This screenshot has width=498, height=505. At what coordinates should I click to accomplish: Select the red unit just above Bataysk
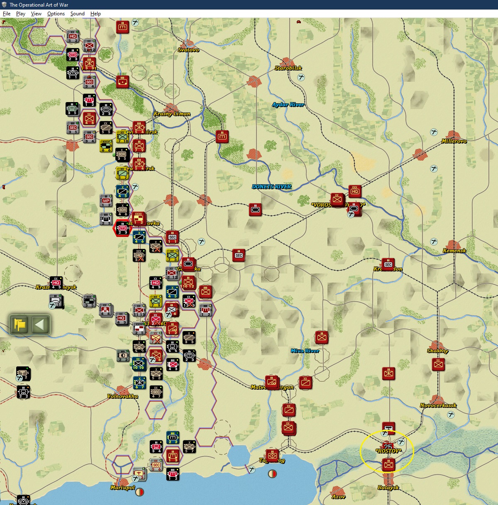(x=388, y=465)
